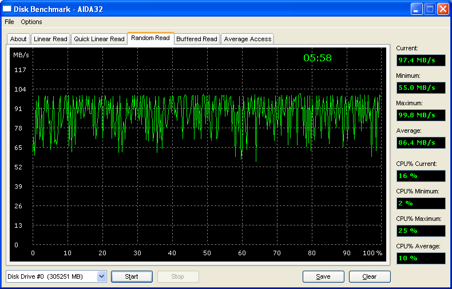Select the Random Read tab
452x289 pixels.
coord(150,38)
